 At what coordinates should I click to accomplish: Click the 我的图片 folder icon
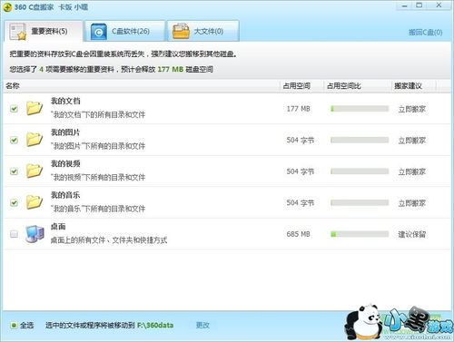(x=34, y=140)
